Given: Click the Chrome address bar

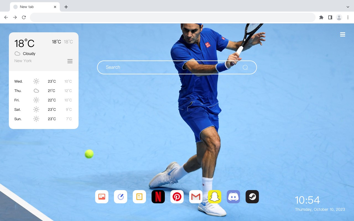Looking at the screenshot, I should (173, 17).
